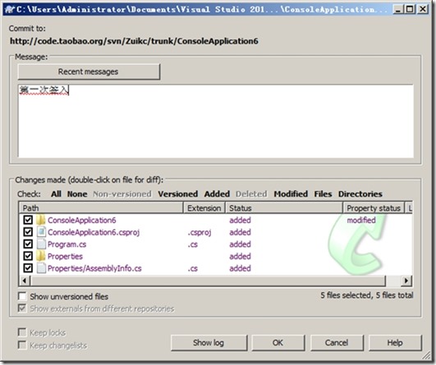Toggle Show externals from different repositories

pos(22,308)
